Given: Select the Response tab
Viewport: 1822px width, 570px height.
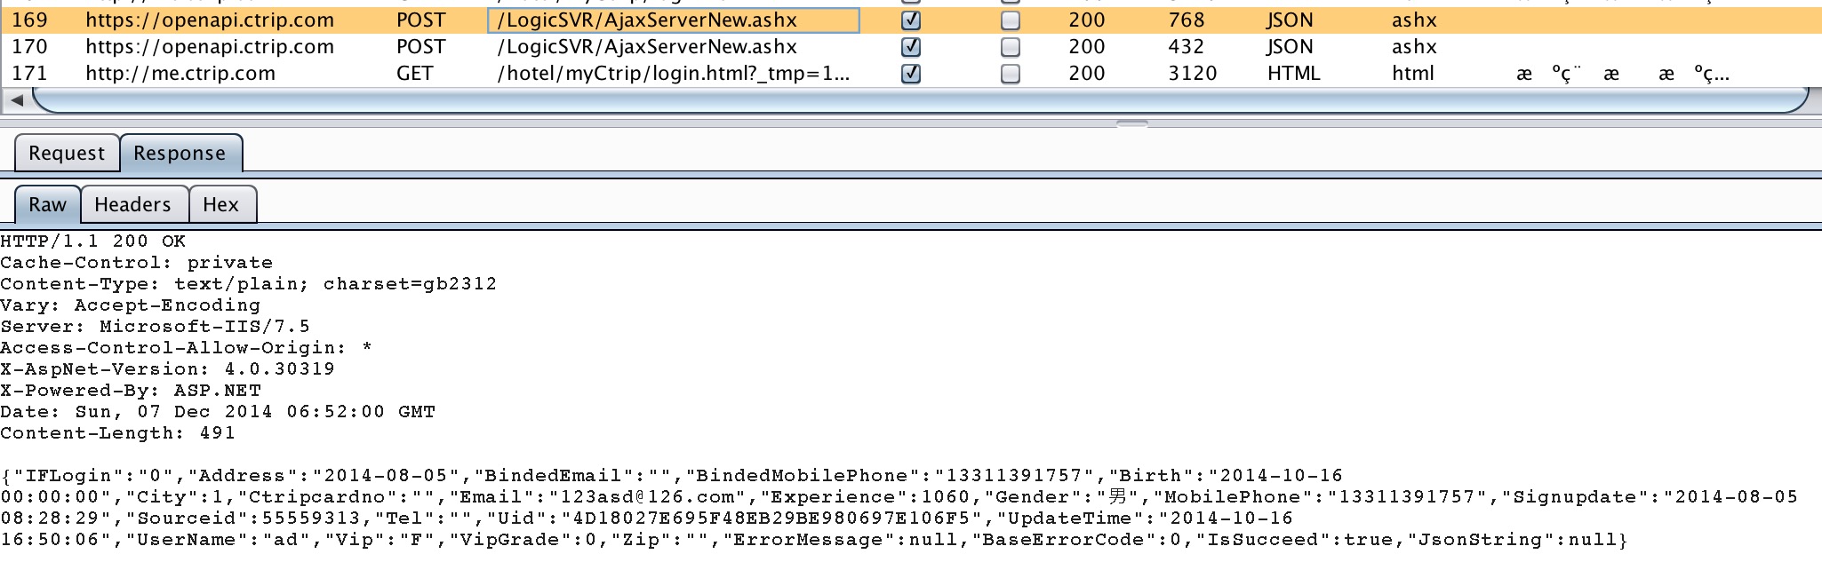Looking at the screenshot, I should [x=180, y=154].
